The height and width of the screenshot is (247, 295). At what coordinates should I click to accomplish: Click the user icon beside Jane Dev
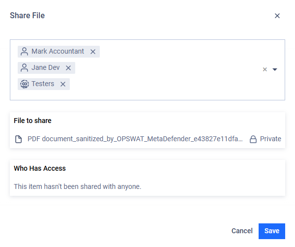[24, 67]
